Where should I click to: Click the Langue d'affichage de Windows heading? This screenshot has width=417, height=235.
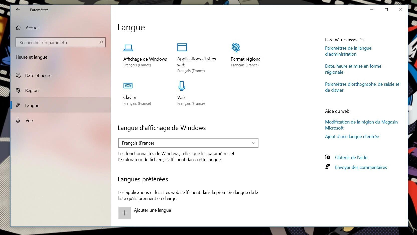point(162,128)
